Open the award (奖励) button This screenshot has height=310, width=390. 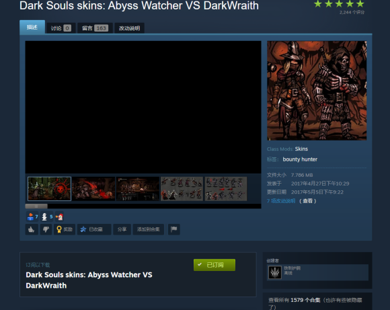[65, 229]
